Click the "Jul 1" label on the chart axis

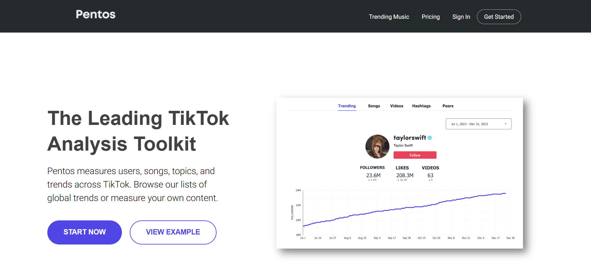[x=303, y=238]
